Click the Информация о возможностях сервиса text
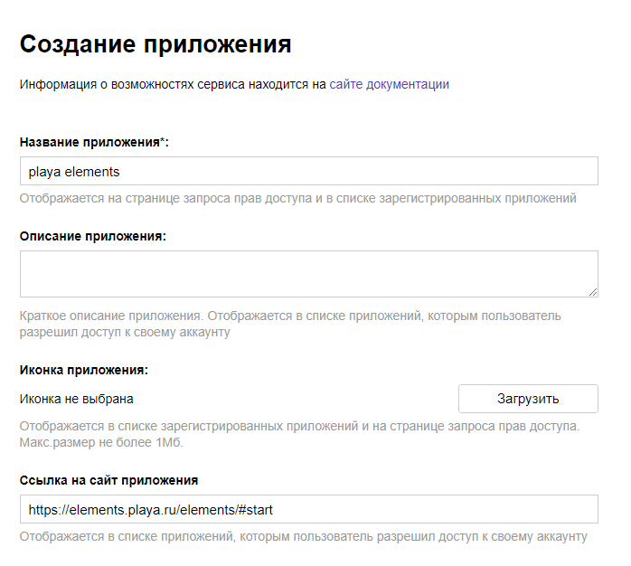 click(172, 85)
